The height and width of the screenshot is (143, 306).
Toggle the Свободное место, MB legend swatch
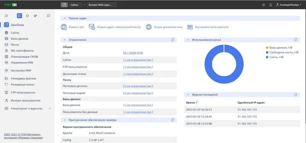[267, 52]
